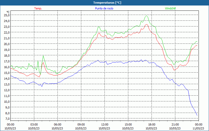This screenshot has width=209, height=131.
Task: Click the 21:00 time axis label
Action: (x=175, y=125)
